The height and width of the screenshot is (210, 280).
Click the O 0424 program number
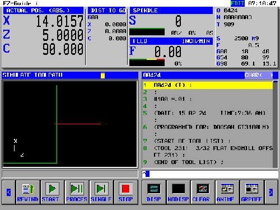(x=227, y=10)
